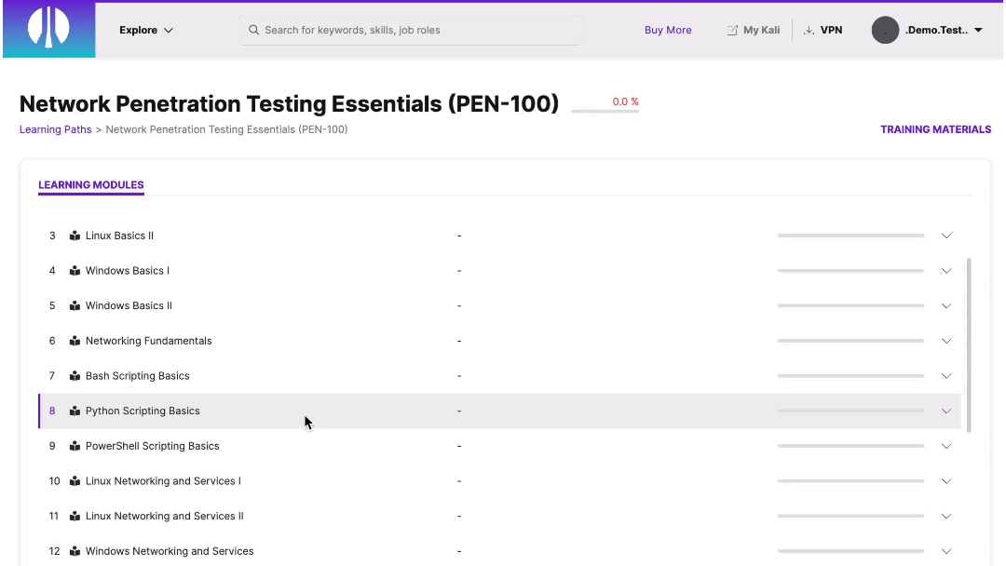Select the LEARNING MODULES tab
This screenshot has width=1006, height=566.
(x=90, y=185)
